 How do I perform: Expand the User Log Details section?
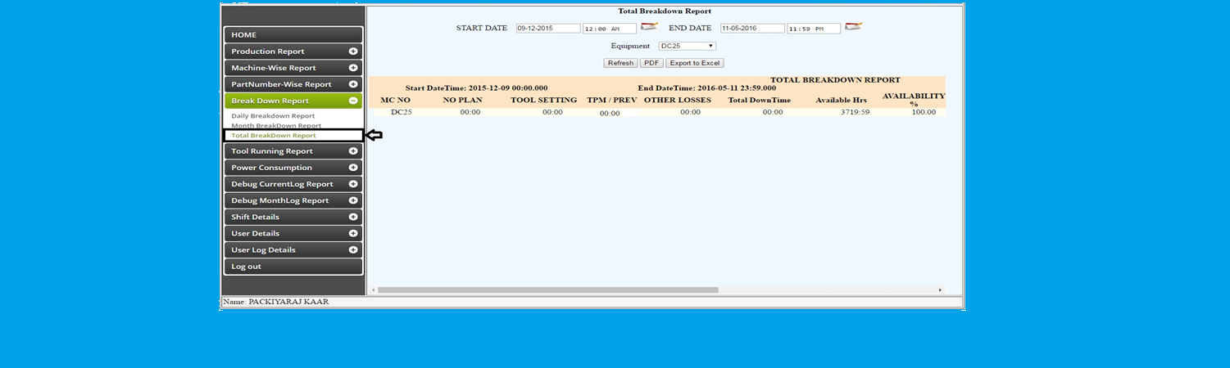click(x=293, y=249)
